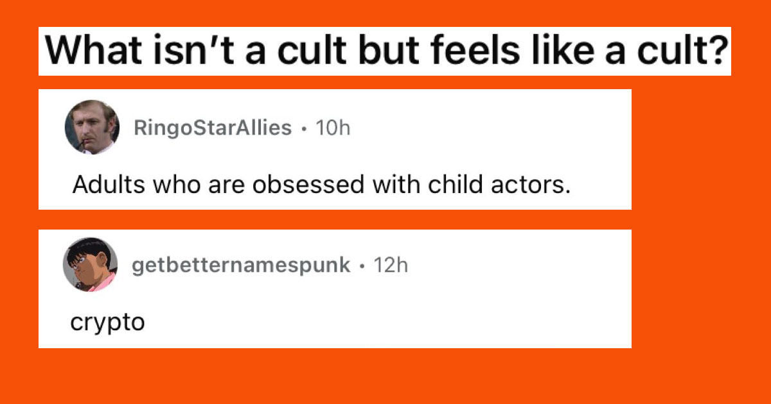The image size is (771, 404).
Task: Click RingoStarAllies profile avatar
Action: coord(92,127)
